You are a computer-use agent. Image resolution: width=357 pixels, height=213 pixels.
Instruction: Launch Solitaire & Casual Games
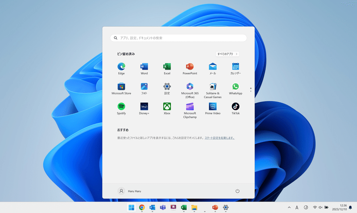click(x=213, y=90)
